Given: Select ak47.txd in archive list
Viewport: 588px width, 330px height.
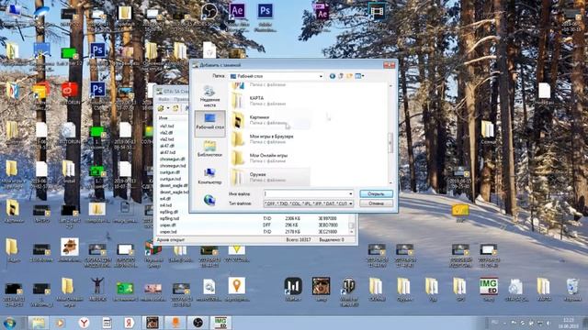Looking at the screenshot, I should click(x=167, y=152).
